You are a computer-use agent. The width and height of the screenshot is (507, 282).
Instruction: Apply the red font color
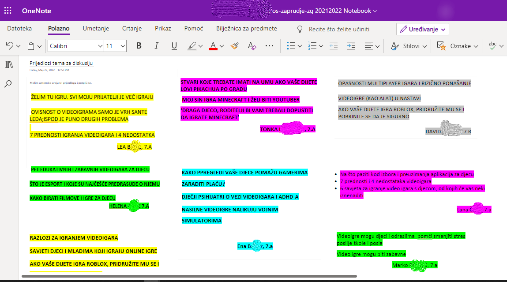(213, 46)
